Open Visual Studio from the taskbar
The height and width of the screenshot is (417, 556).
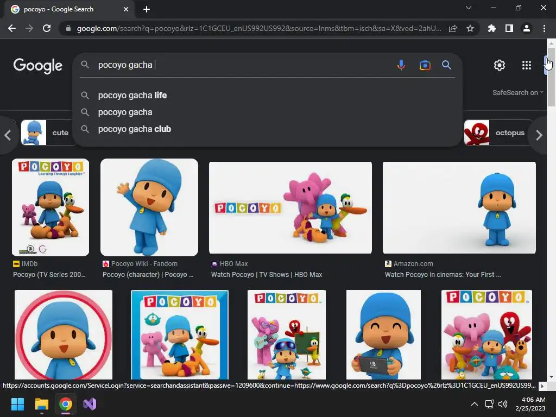(90, 404)
